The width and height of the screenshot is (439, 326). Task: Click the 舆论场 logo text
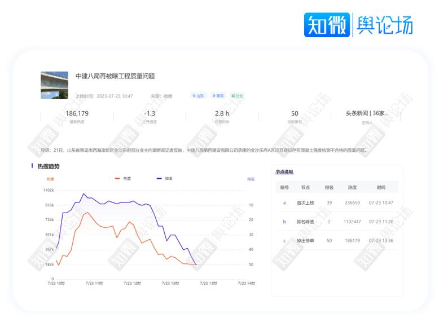coord(384,25)
